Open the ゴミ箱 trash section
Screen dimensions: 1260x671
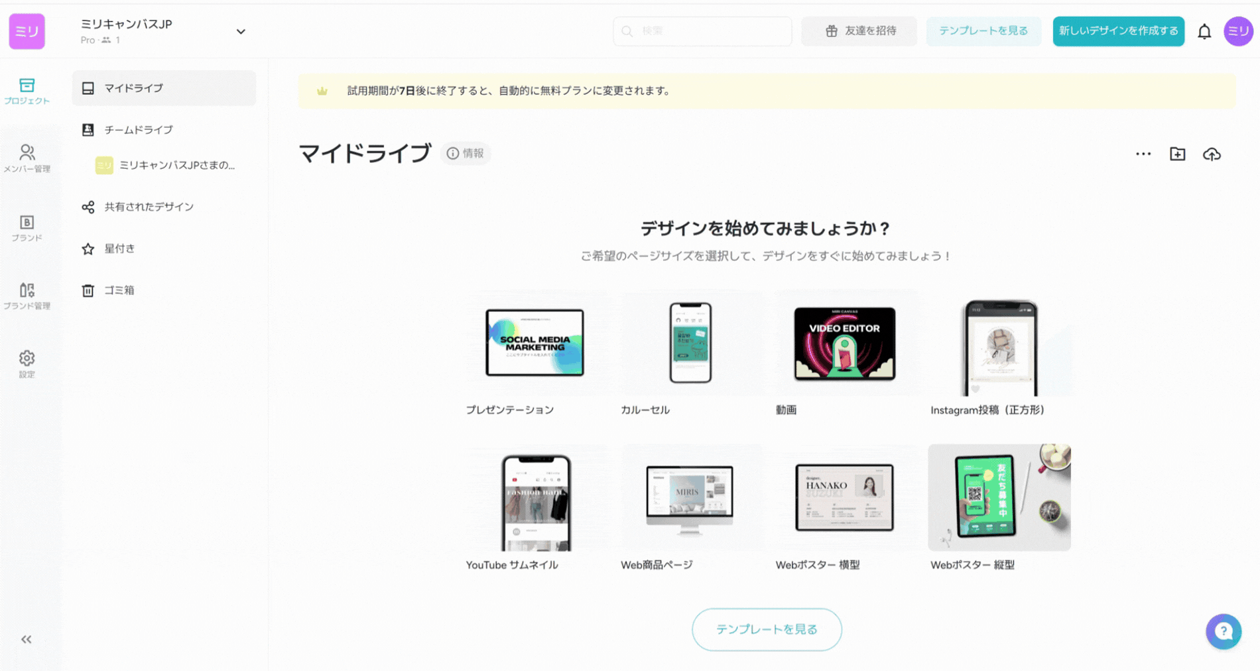(x=118, y=290)
